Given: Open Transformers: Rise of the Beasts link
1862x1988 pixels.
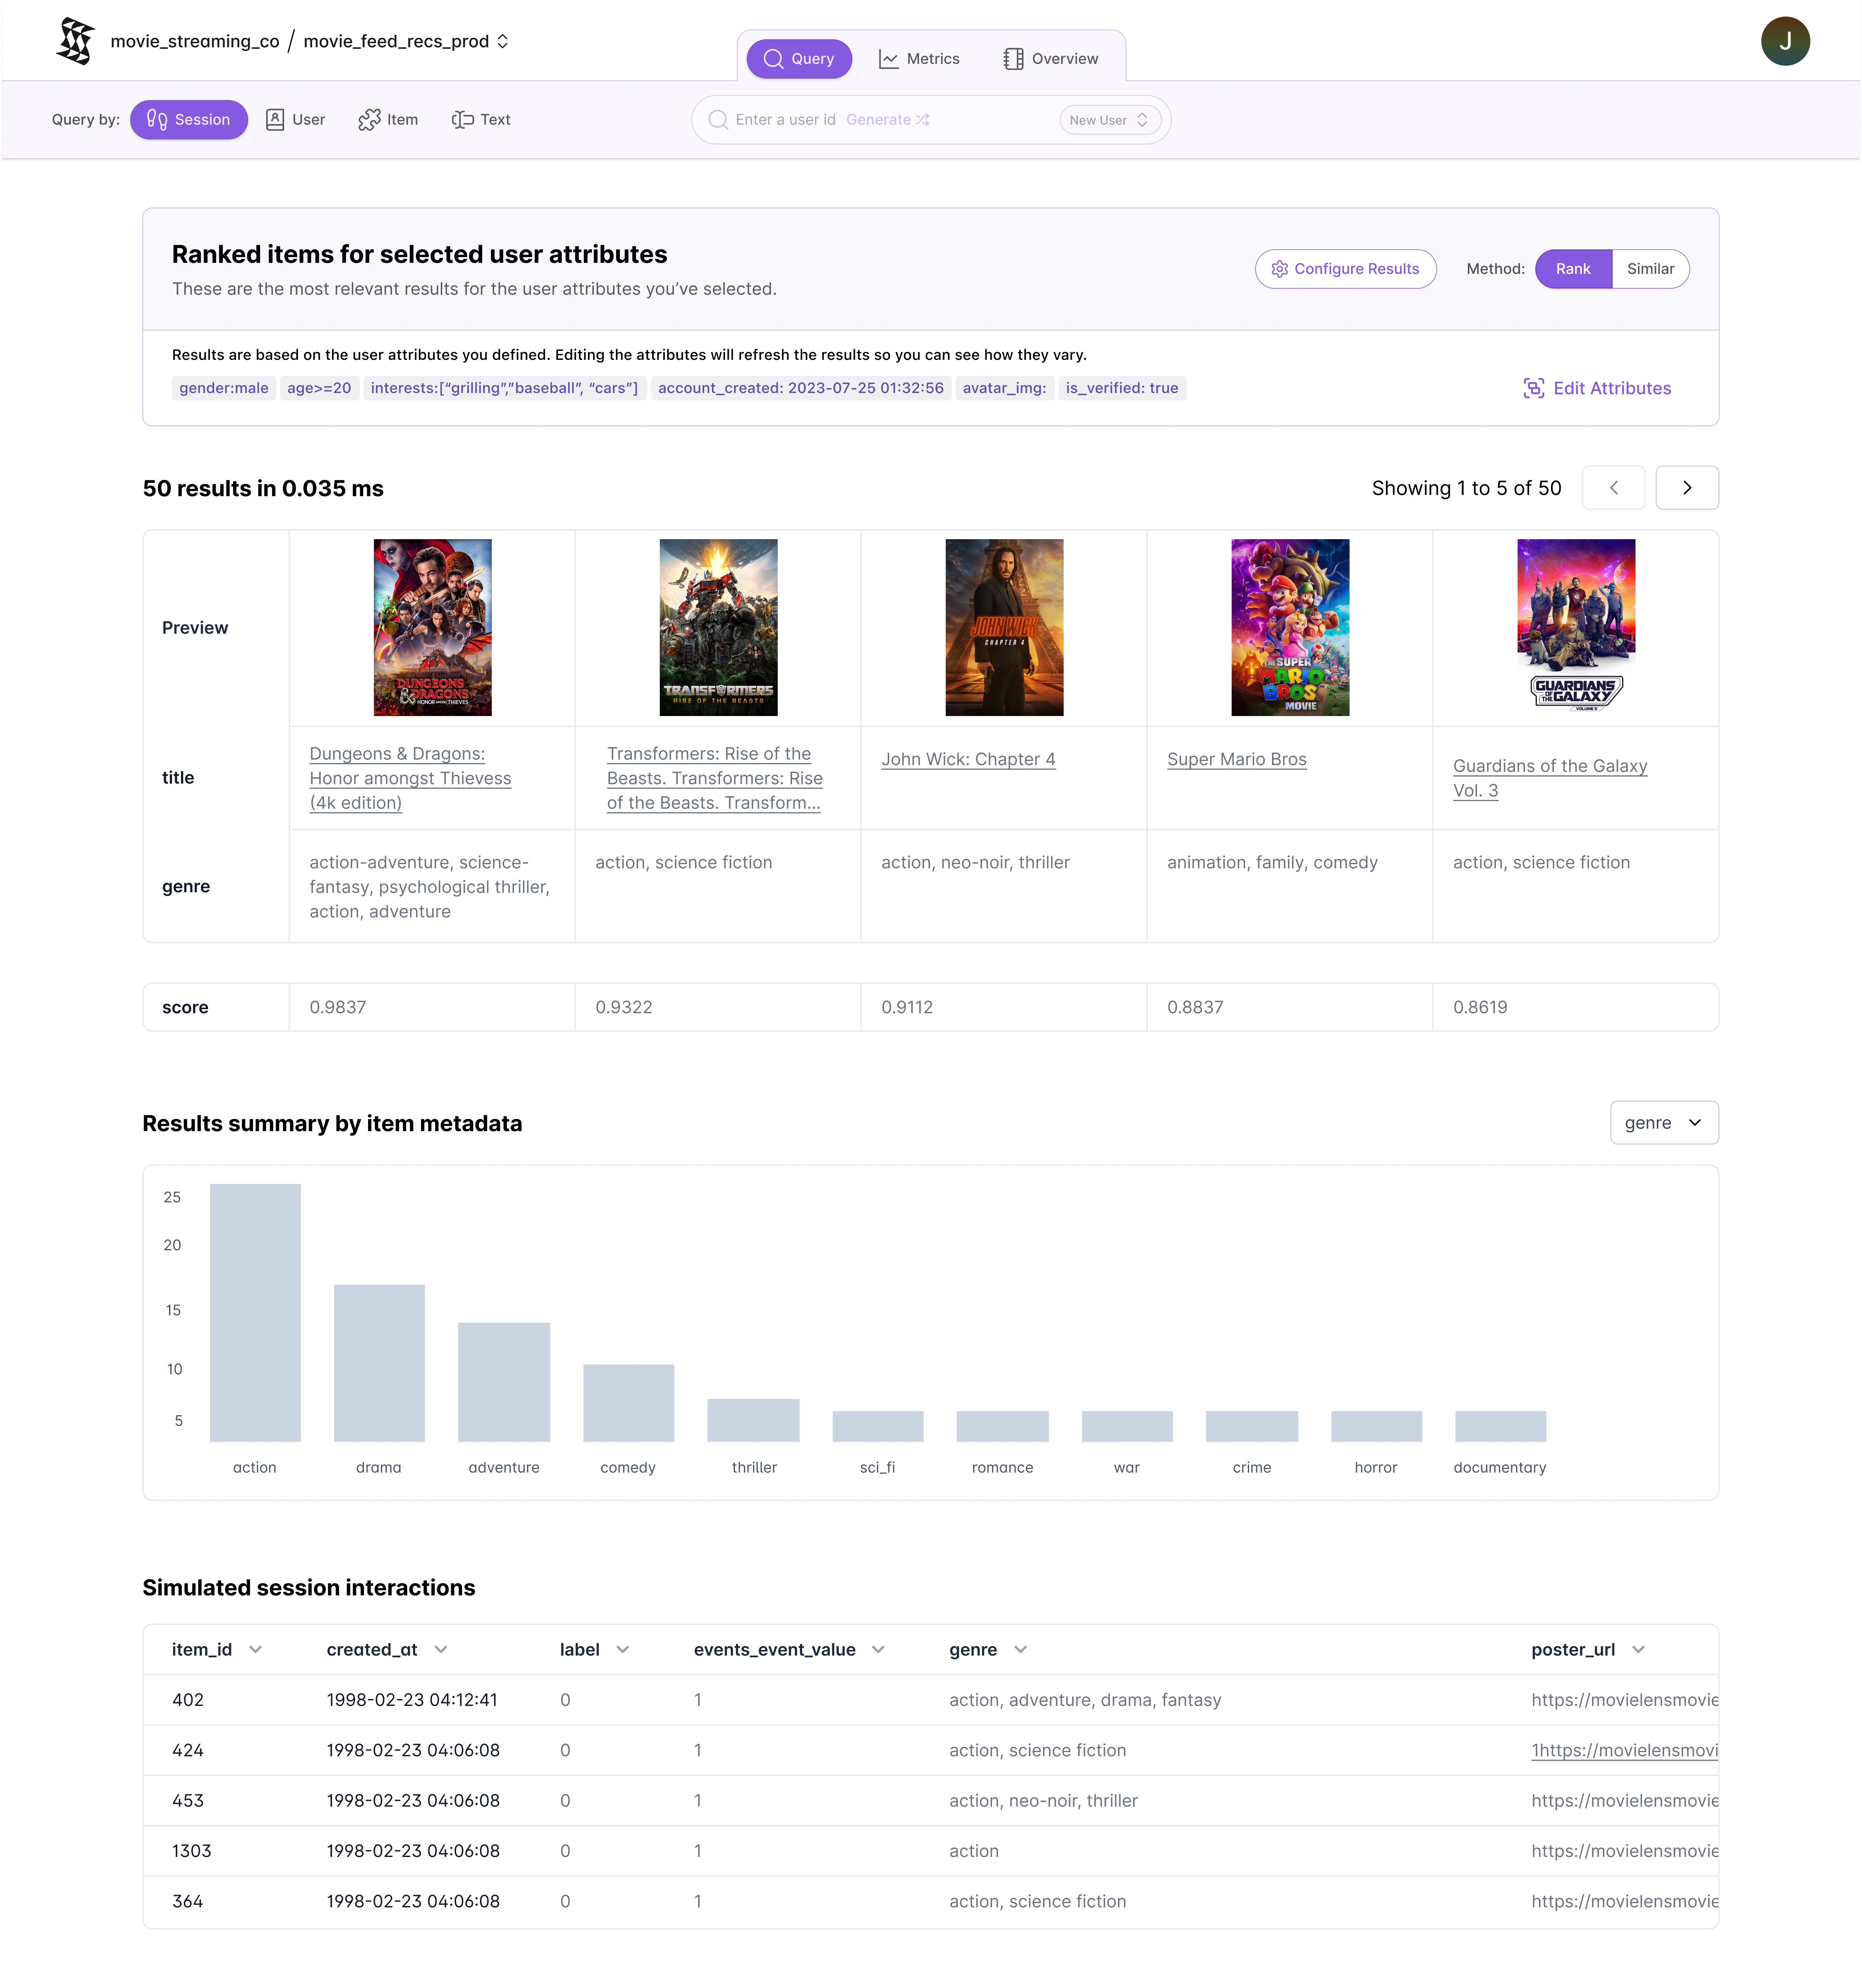Looking at the screenshot, I should click(x=714, y=778).
